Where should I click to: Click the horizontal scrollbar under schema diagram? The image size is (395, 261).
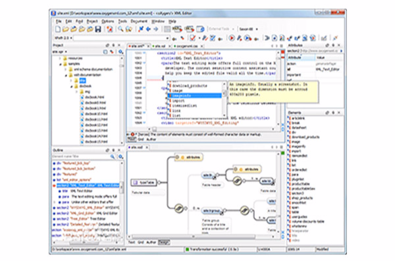coord(194,237)
